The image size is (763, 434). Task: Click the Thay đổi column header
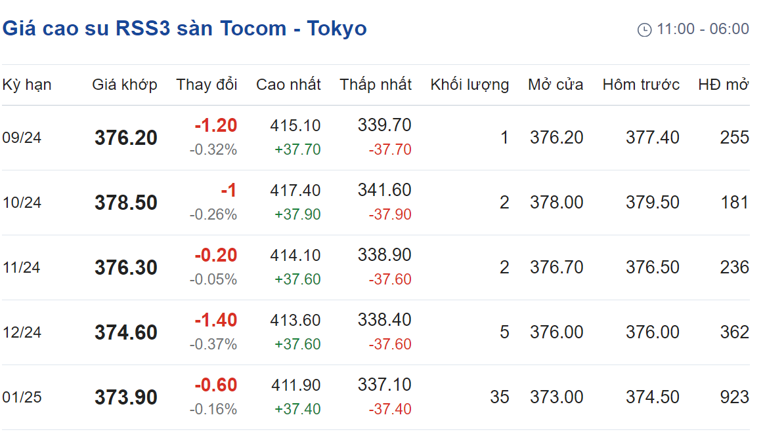[207, 85]
